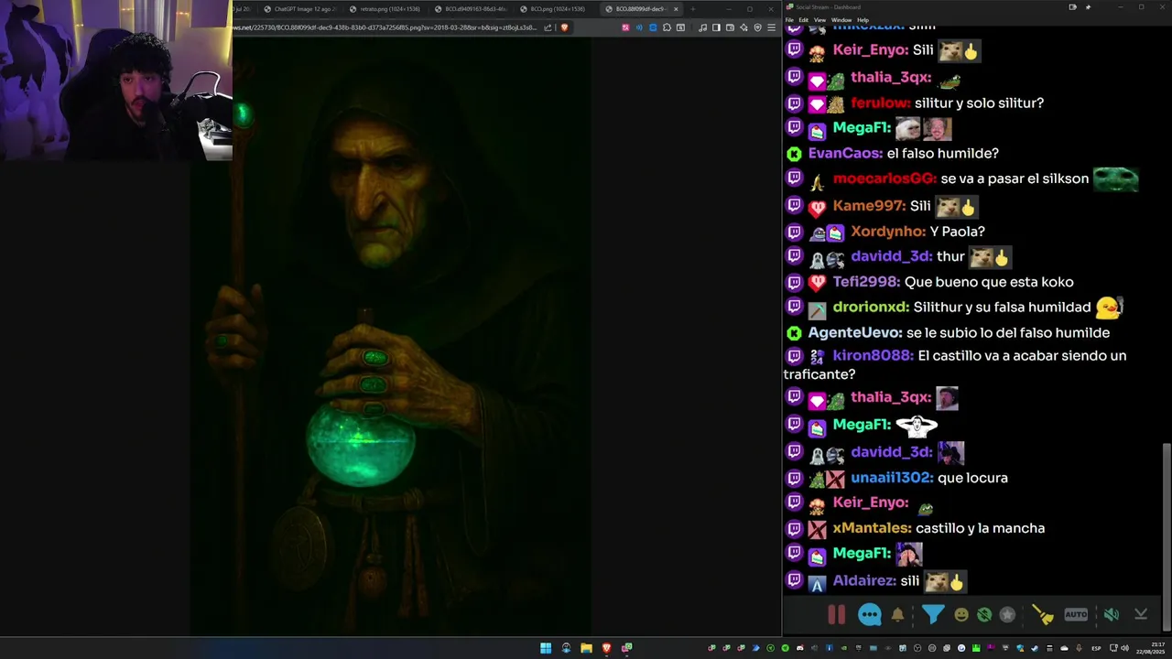Open File Explorer from the taskbar

pos(586,648)
